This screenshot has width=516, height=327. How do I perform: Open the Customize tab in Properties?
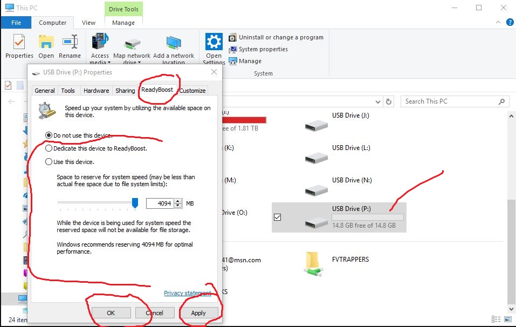click(x=192, y=91)
